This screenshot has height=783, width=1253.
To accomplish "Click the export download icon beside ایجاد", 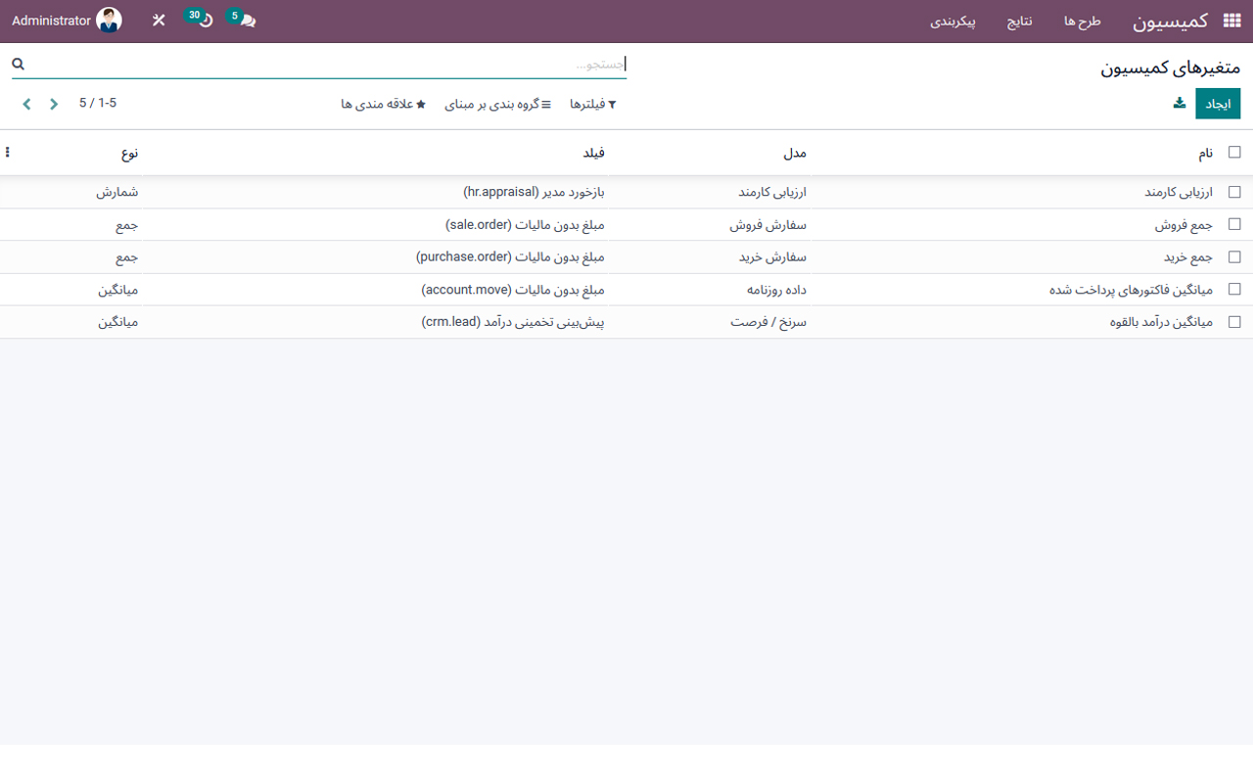I will pyautogui.click(x=1180, y=103).
